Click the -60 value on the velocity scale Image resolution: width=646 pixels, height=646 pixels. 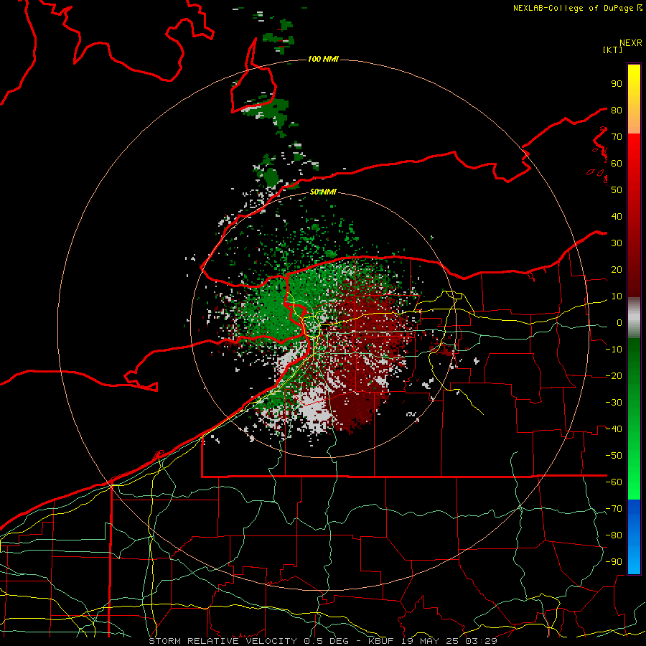tap(614, 482)
